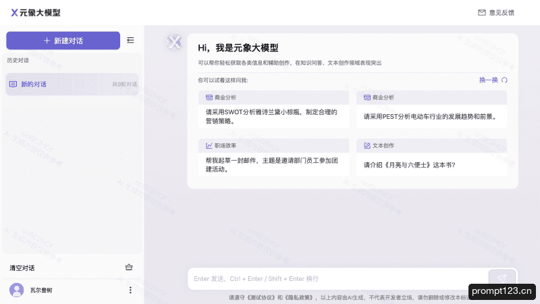
Task: Click the 清空对话 label
Action: (22, 268)
